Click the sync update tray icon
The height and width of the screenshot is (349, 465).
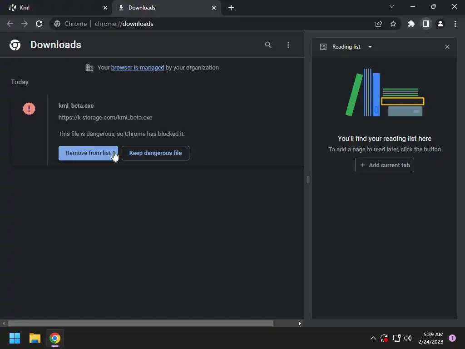click(384, 338)
